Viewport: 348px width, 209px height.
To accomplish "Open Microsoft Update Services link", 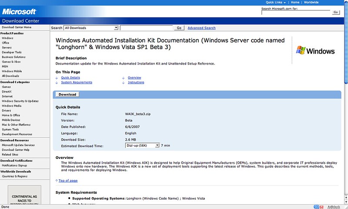I will (18, 145).
